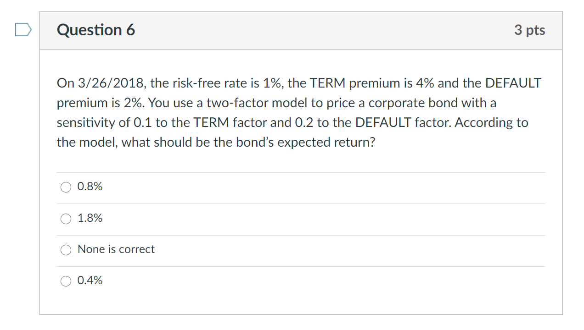The height and width of the screenshot is (330, 584).
Task: Click the empty circle beside None is correct
Action: [66, 250]
